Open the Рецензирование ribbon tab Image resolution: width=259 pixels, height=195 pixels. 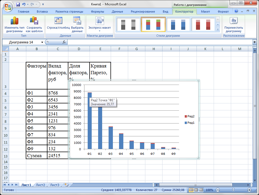click(143, 12)
